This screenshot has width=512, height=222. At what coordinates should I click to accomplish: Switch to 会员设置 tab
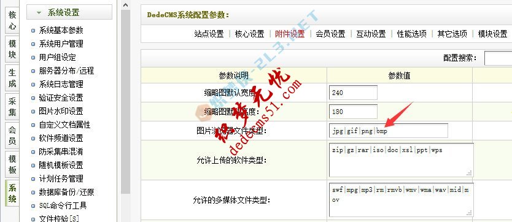[x=330, y=34]
